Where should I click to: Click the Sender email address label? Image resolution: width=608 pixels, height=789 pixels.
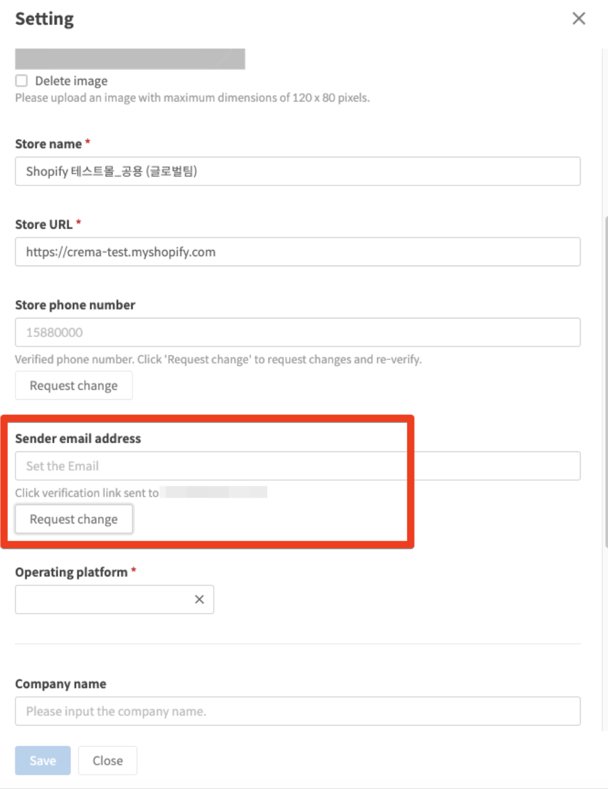[78, 438]
